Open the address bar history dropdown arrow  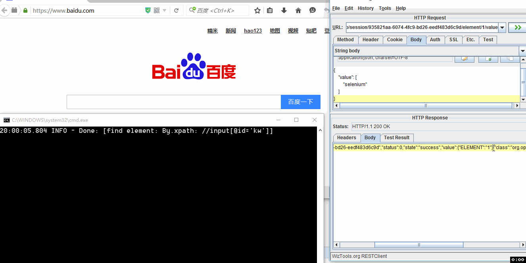(165, 11)
